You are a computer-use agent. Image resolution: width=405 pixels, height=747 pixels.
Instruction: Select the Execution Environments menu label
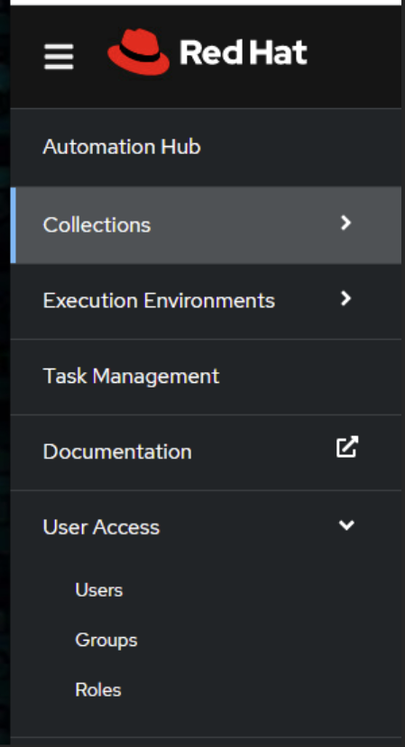pyautogui.click(x=159, y=301)
